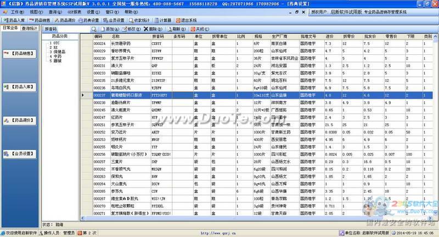
Task: Click the 操作人员 管理员 status entry
Action: coord(57,233)
